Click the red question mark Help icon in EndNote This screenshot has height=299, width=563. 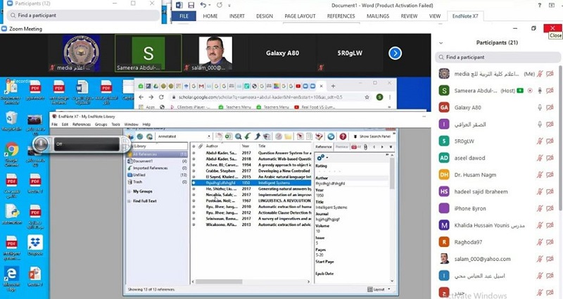pyautogui.click(x=343, y=136)
